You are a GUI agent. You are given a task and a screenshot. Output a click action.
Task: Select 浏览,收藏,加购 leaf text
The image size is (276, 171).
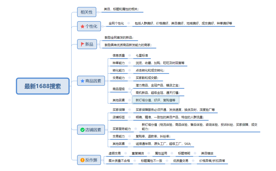tap(160, 63)
